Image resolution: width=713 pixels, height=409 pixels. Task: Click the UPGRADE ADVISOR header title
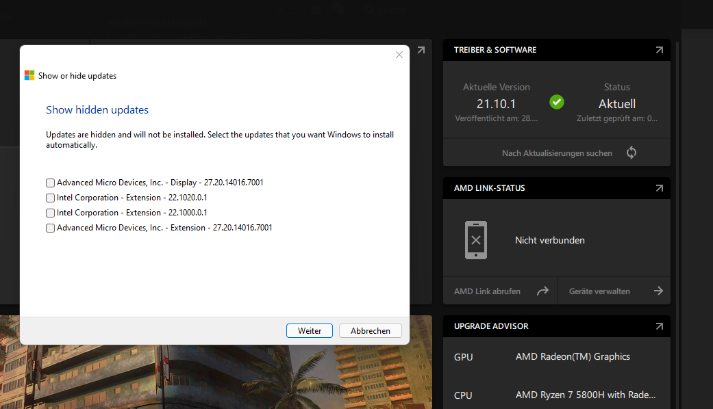(x=491, y=326)
